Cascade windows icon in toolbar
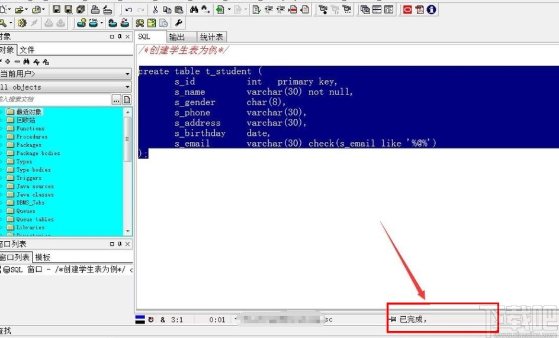Image resolution: width=559 pixels, height=338 pixels. tap(365, 9)
